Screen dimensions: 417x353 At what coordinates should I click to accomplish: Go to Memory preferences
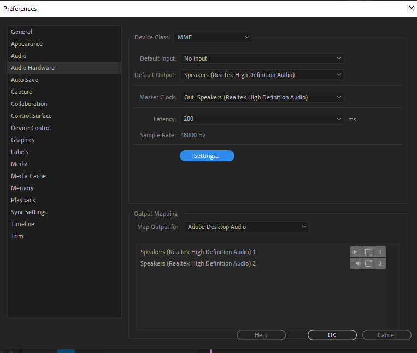pyautogui.click(x=64, y=188)
